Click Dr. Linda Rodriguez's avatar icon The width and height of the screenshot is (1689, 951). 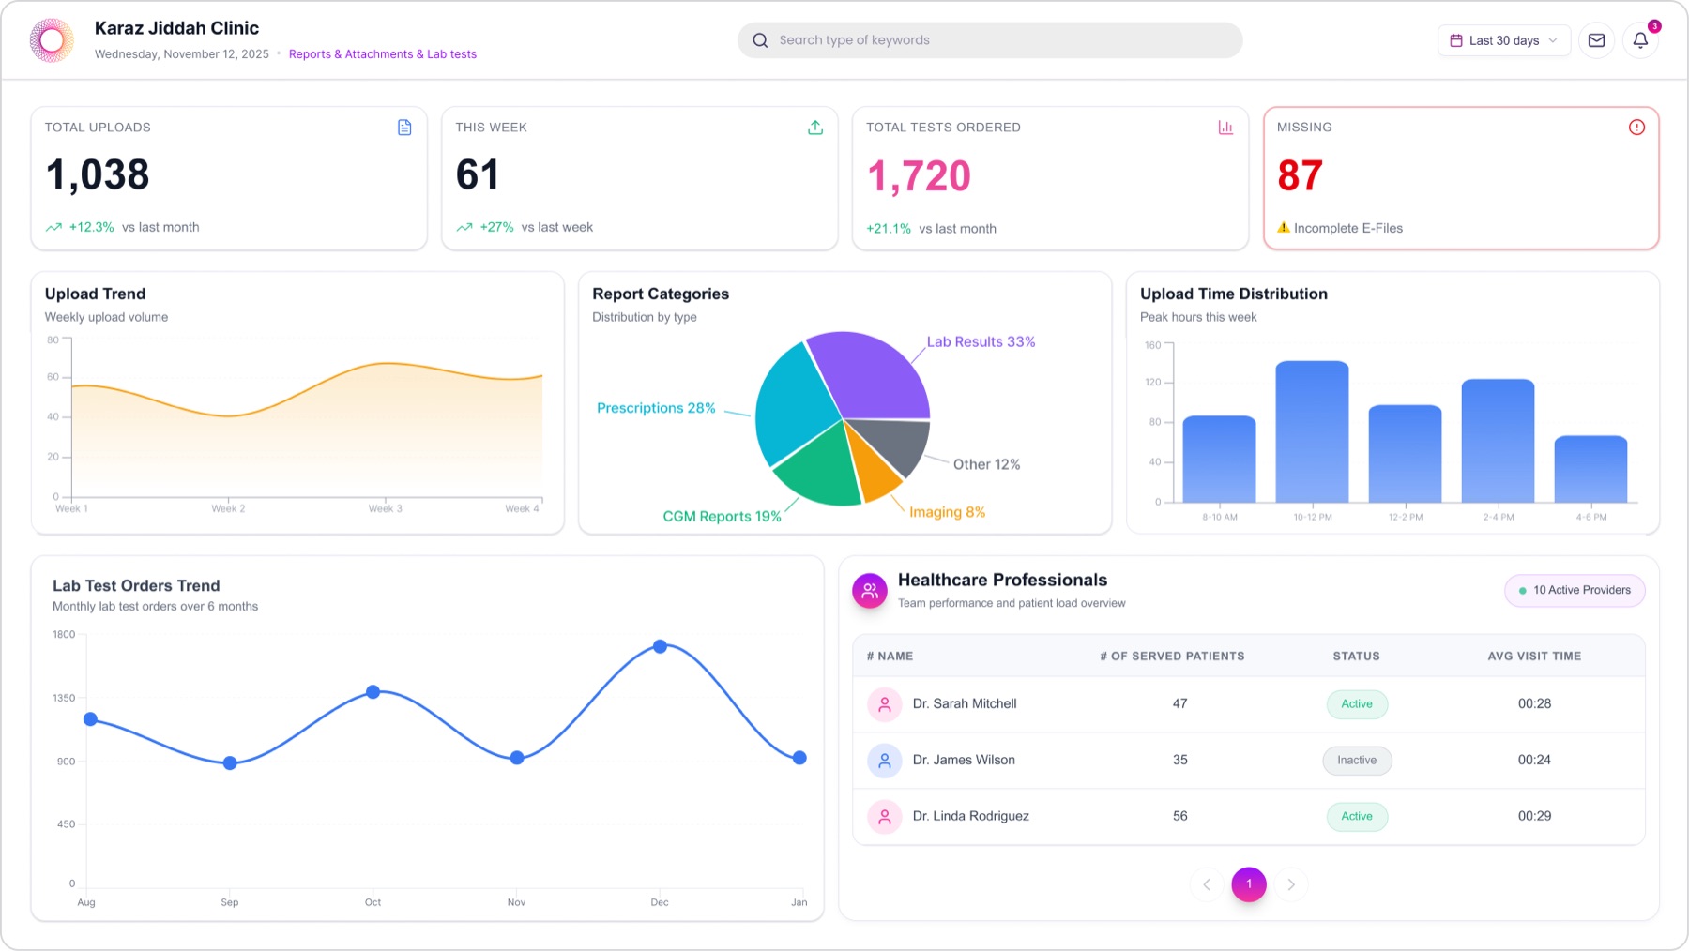pyautogui.click(x=885, y=817)
